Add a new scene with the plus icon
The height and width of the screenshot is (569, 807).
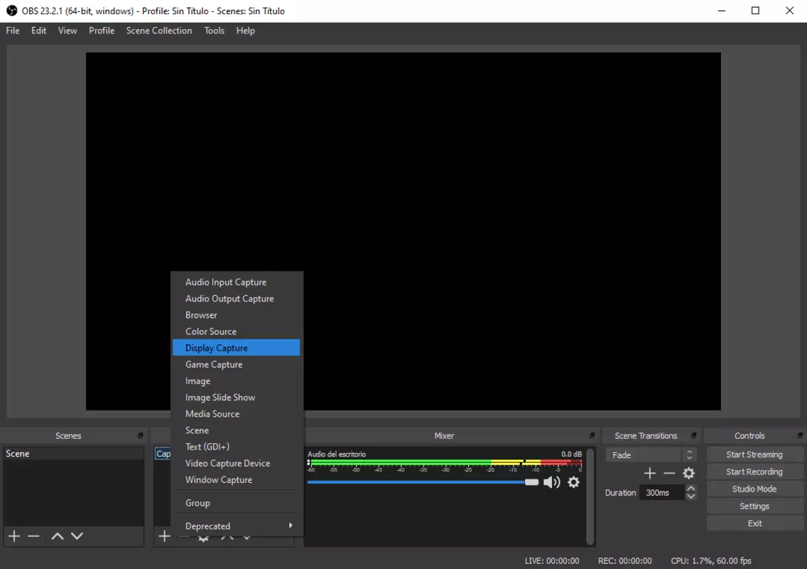coord(14,536)
